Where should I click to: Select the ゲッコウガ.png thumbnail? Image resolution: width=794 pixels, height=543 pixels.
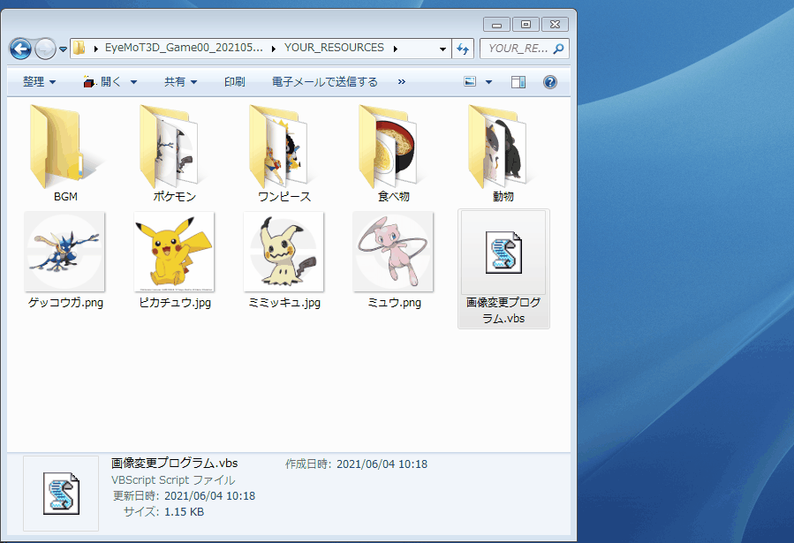64,252
